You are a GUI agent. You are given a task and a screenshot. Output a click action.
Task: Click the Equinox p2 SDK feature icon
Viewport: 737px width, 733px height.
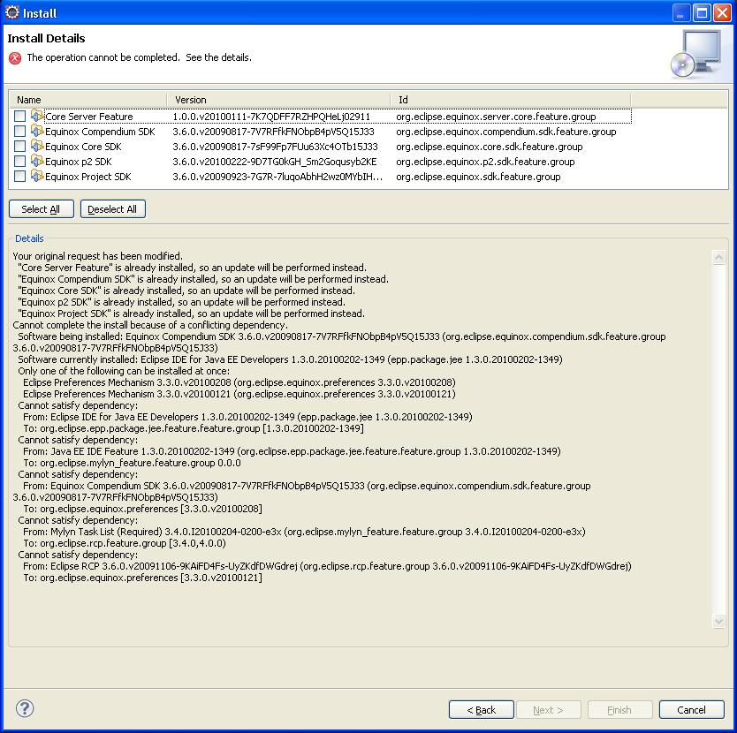tap(37, 161)
